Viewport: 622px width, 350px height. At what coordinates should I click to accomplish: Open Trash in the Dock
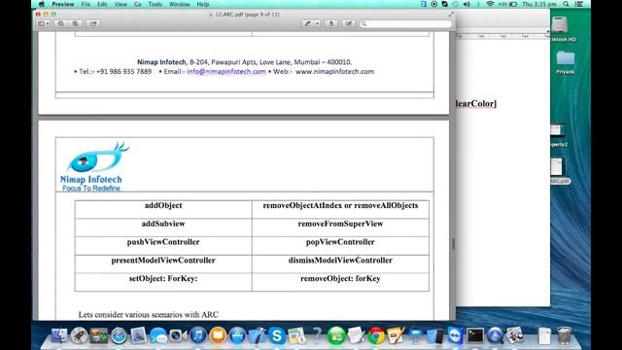click(564, 335)
